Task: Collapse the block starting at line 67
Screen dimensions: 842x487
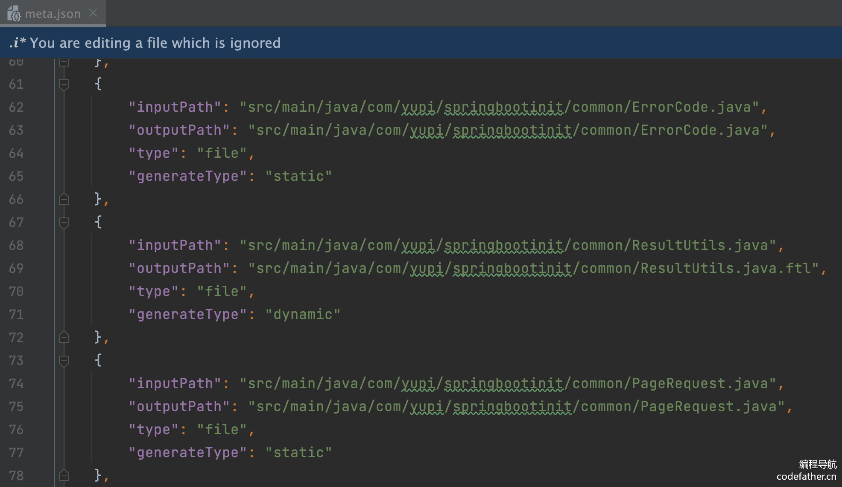Action: [64, 222]
